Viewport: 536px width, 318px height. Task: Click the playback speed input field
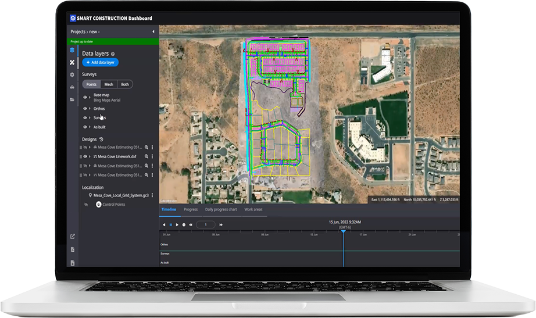pyautogui.click(x=206, y=224)
